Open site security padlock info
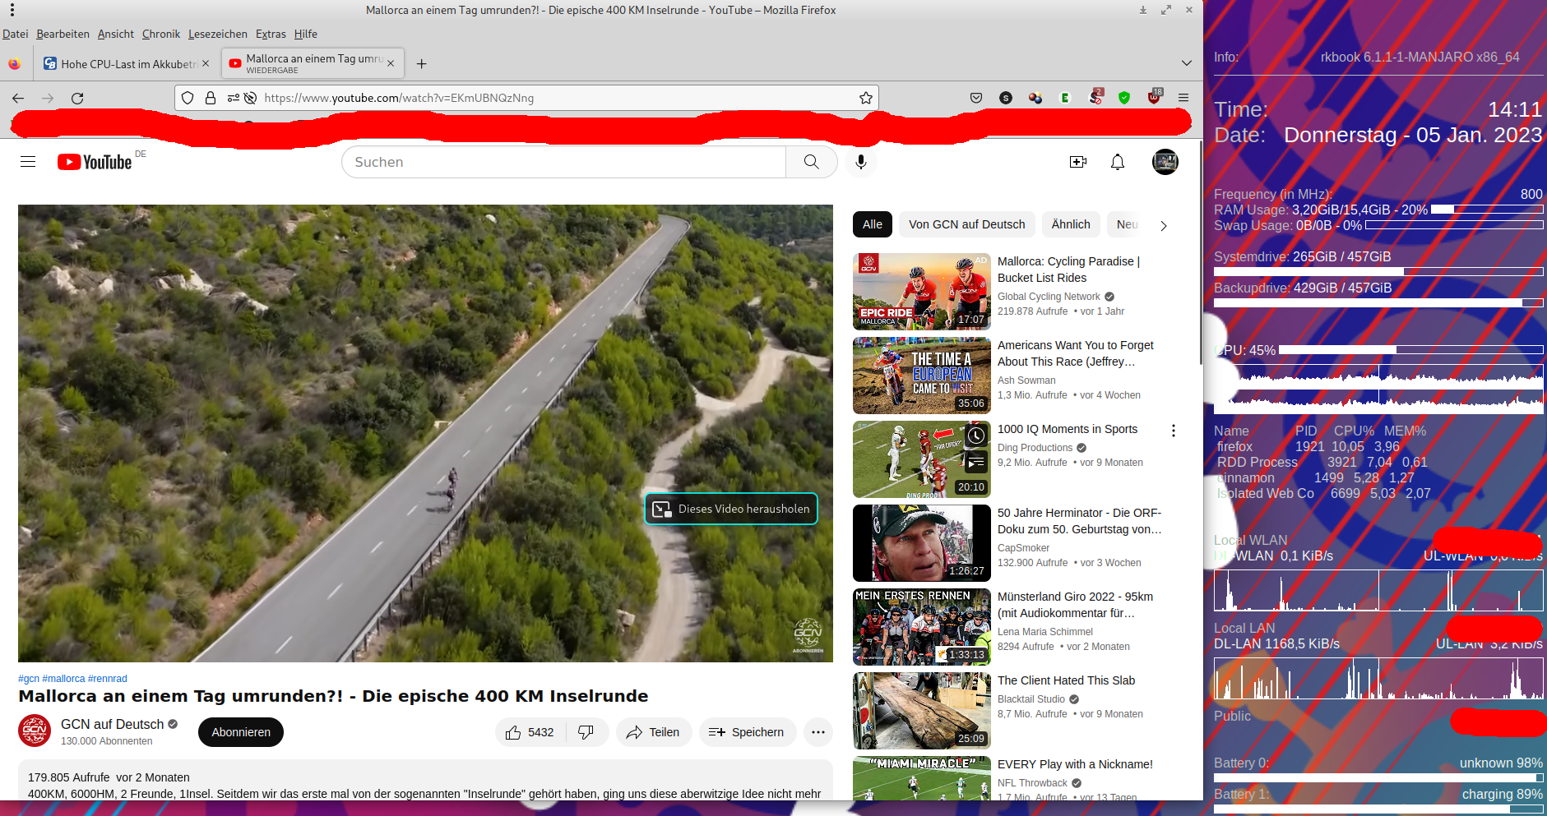This screenshot has height=816, width=1547. pyautogui.click(x=211, y=98)
